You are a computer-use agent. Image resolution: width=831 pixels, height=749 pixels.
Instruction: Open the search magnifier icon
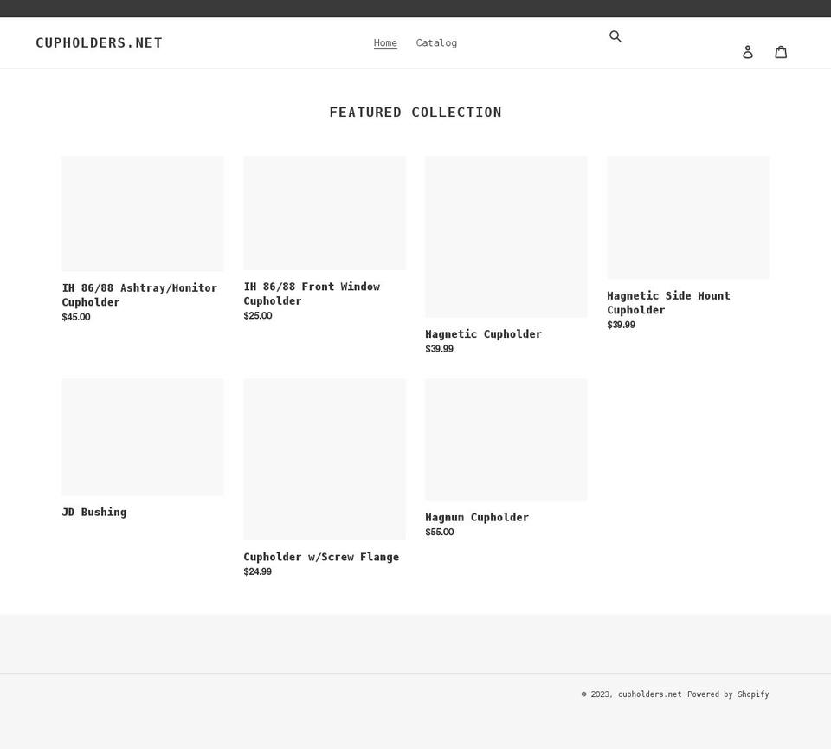615,36
